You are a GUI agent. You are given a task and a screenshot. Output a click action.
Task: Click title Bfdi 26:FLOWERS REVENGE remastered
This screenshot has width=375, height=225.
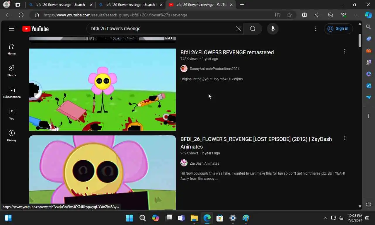227,52
